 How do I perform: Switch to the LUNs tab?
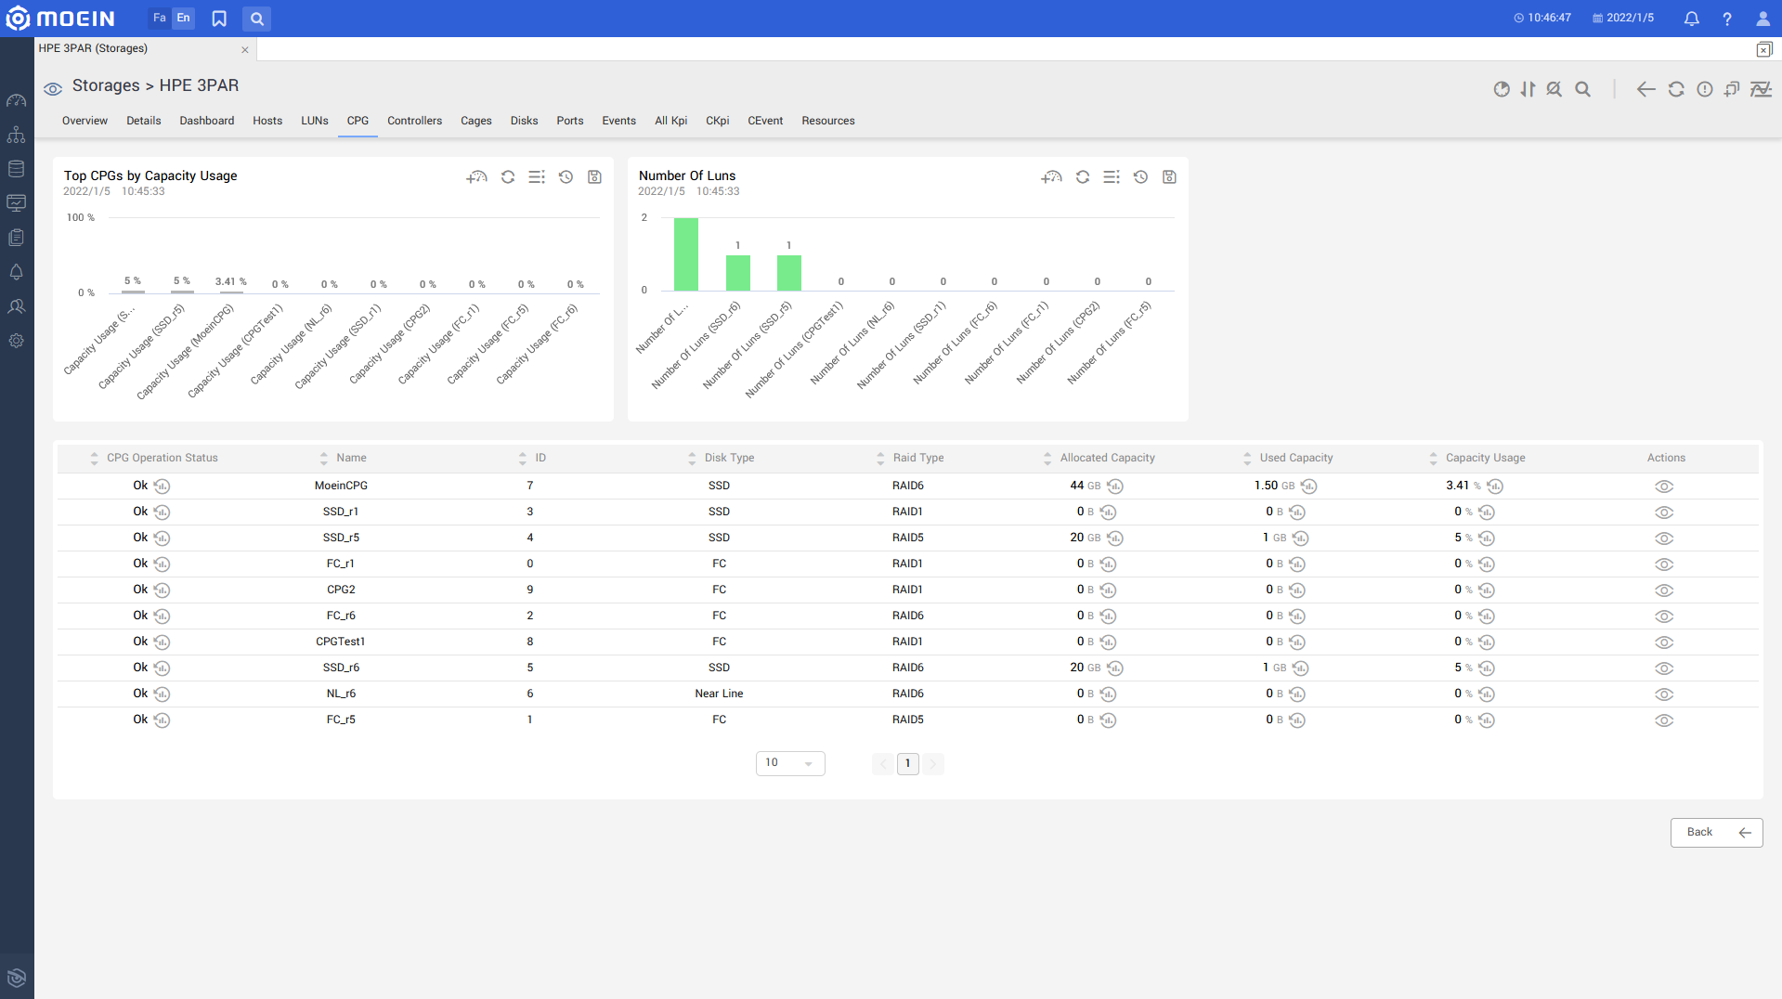315,121
